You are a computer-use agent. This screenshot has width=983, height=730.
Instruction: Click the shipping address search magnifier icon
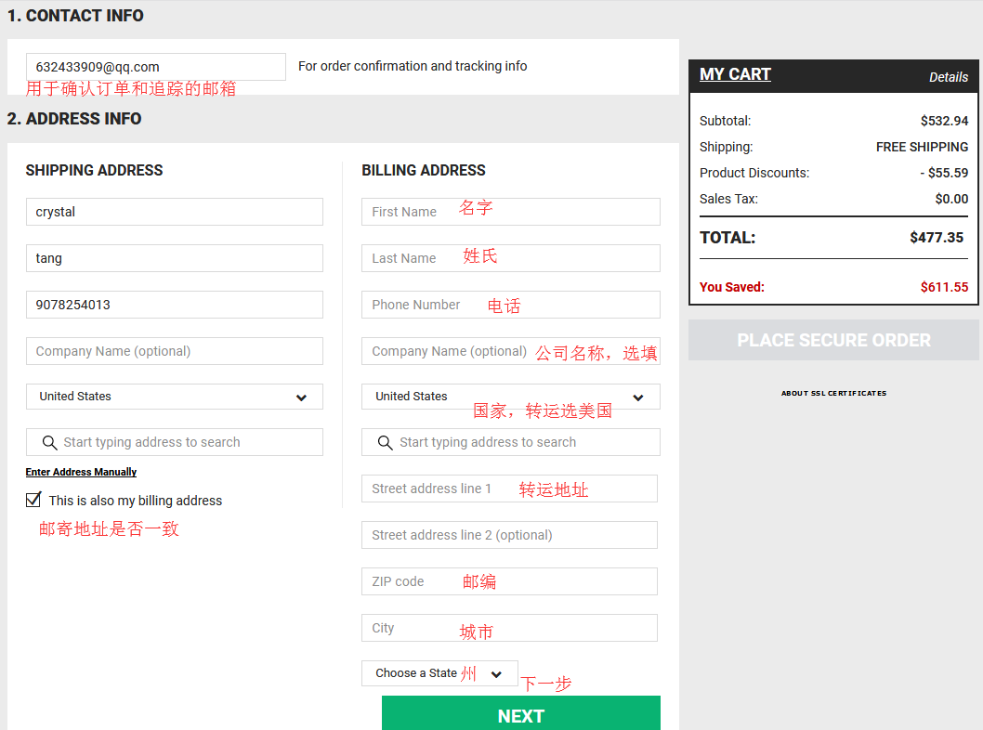50,443
